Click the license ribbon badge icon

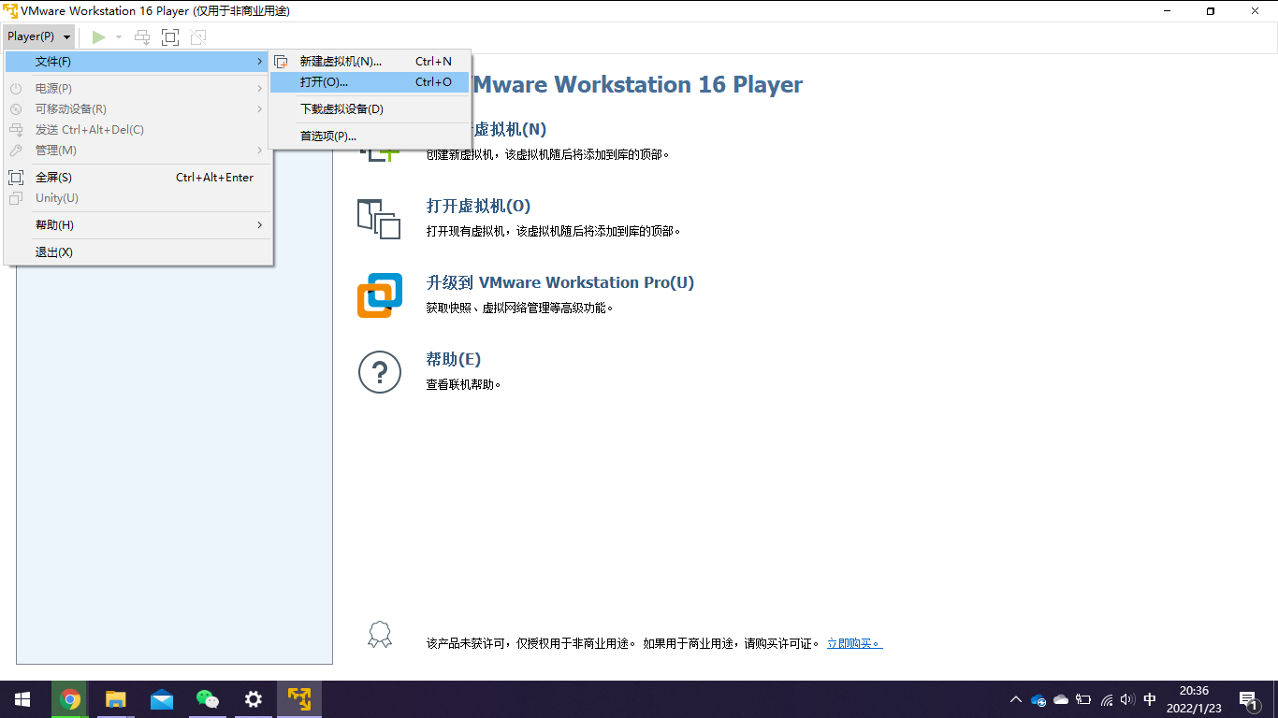point(380,635)
